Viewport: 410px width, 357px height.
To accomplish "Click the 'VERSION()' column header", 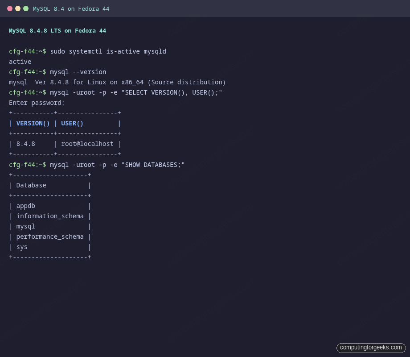I will pos(33,123).
